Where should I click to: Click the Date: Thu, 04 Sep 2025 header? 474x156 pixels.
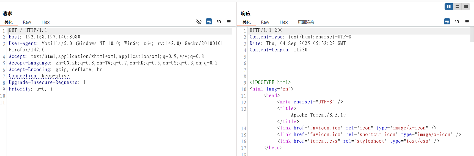click(298, 44)
